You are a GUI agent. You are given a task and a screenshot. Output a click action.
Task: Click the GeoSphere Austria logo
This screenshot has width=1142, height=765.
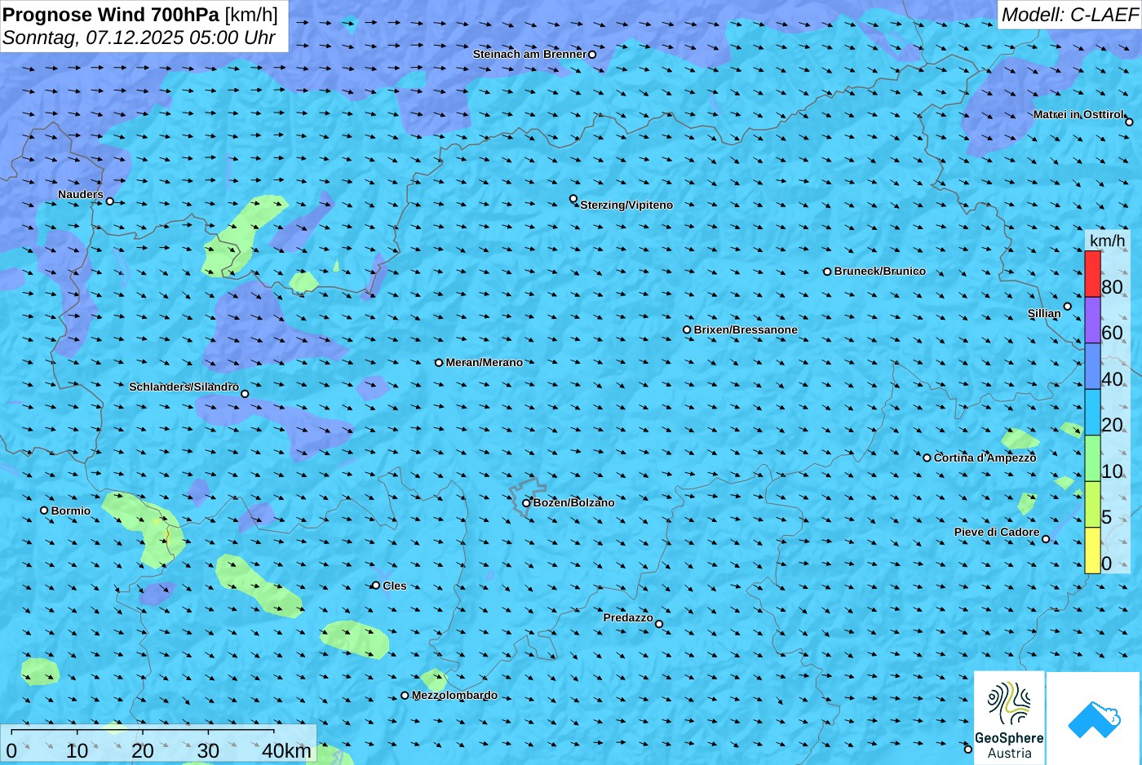coord(1009,719)
